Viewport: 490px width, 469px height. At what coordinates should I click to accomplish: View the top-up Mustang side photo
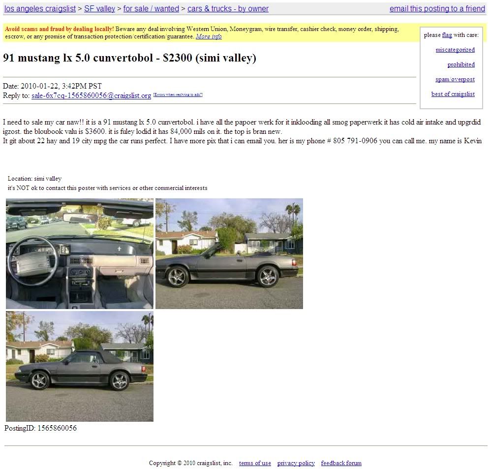tap(80, 366)
